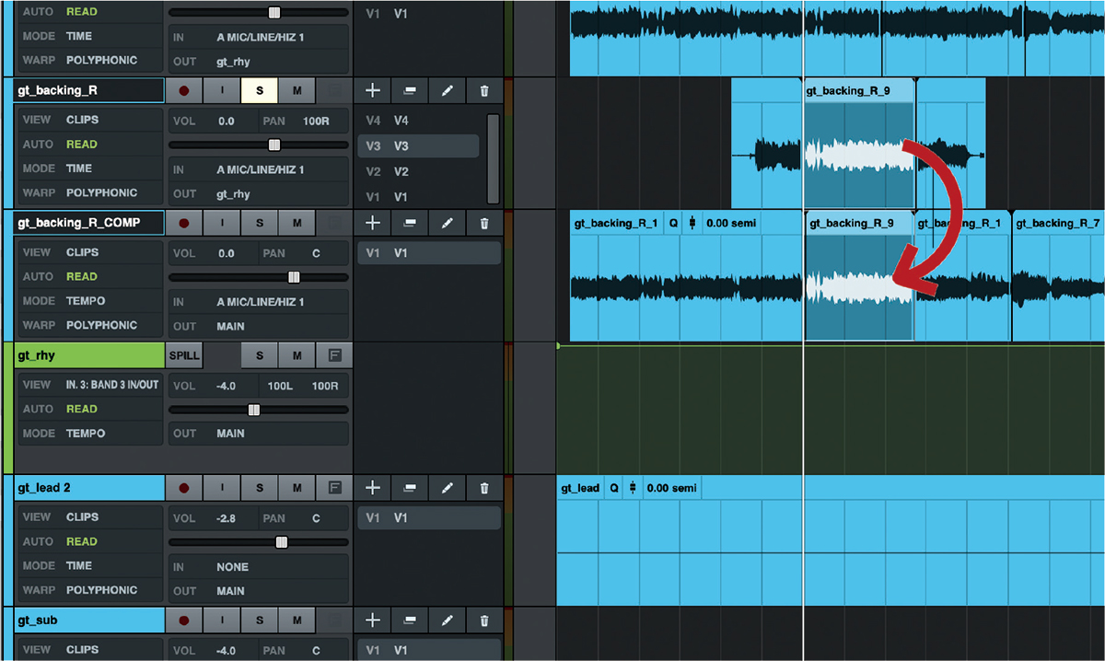Select version V2 on gt_backing_R

pos(418,171)
